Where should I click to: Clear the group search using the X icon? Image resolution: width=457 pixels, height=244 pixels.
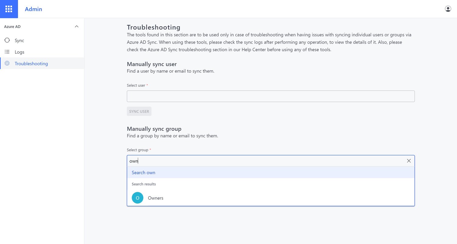[x=409, y=161]
